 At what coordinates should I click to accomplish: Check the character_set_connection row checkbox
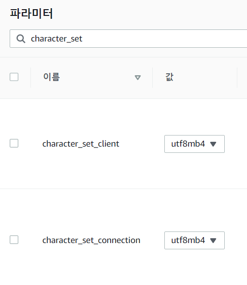pyautogui.click(x=14, y=240)
